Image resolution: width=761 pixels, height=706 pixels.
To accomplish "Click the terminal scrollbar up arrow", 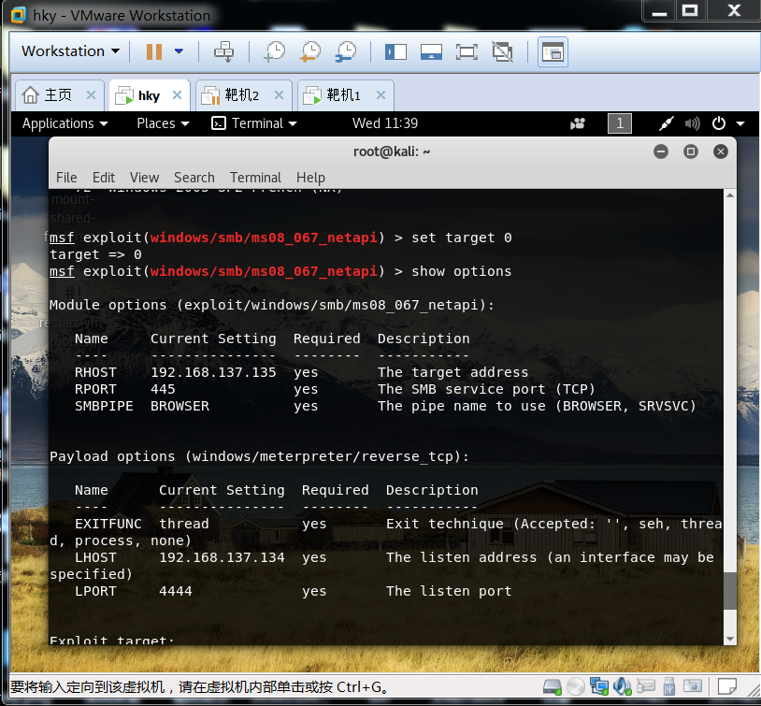I will pos(729,195).
